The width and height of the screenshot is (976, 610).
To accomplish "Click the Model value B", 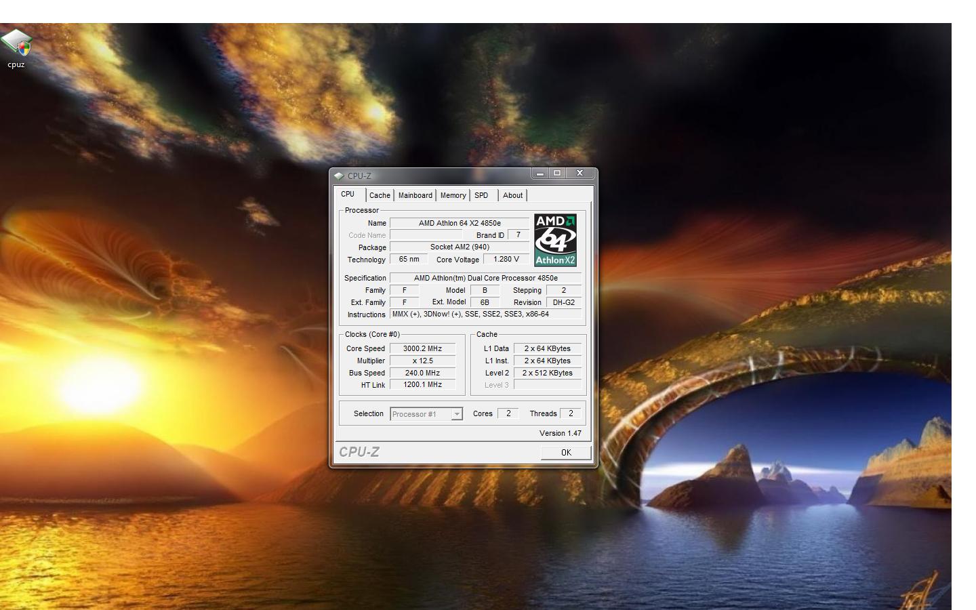I will tap(485, 290).
